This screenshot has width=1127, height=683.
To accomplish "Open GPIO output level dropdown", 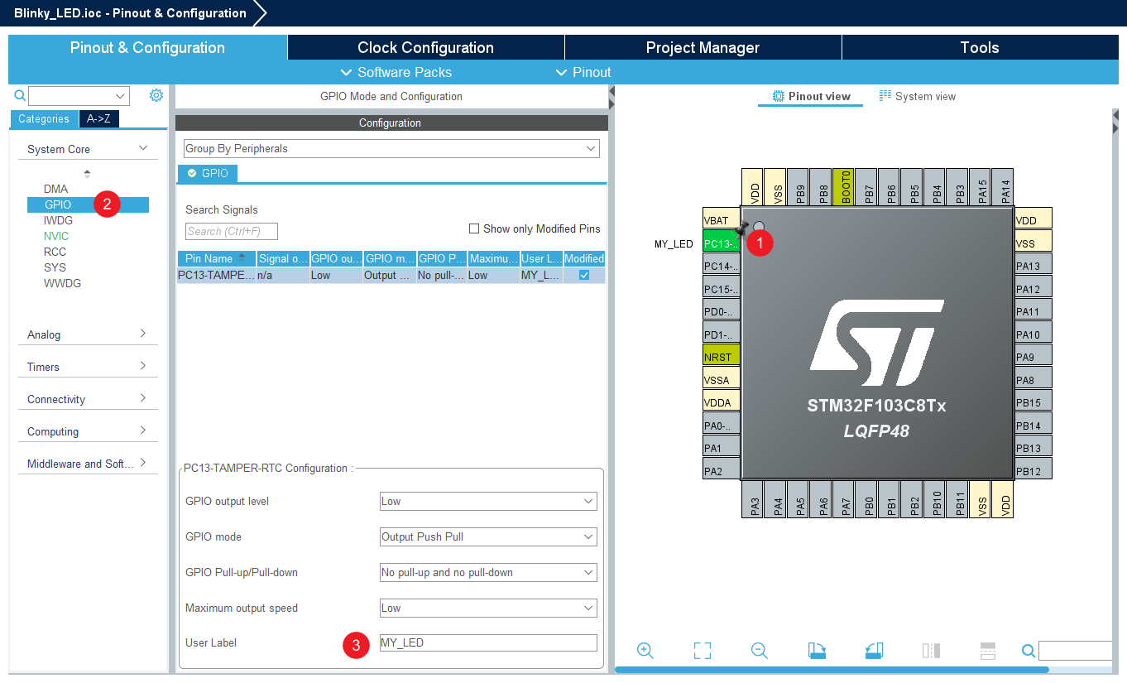I will [487, 502].
